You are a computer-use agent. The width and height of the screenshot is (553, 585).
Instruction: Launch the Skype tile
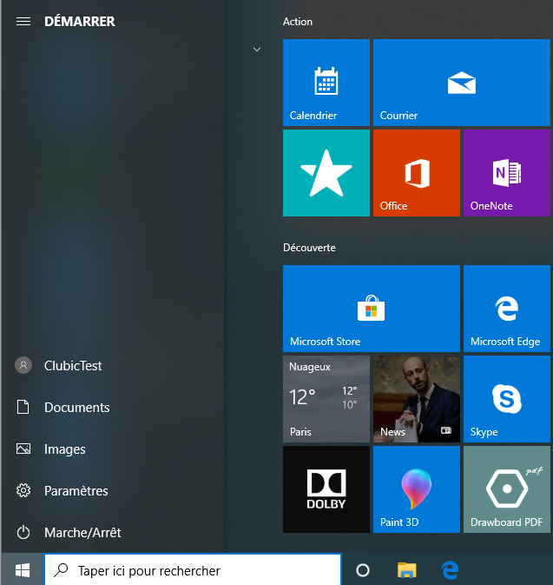(507, 399)
